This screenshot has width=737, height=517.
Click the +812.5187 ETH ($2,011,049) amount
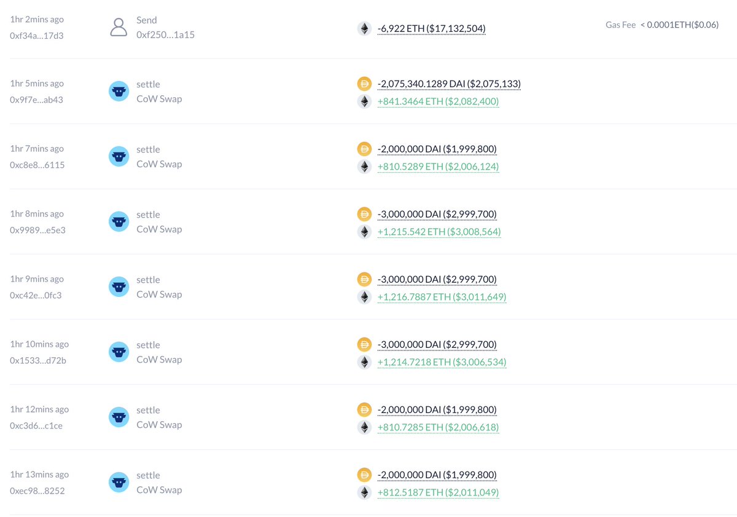(x=439, y=492)
